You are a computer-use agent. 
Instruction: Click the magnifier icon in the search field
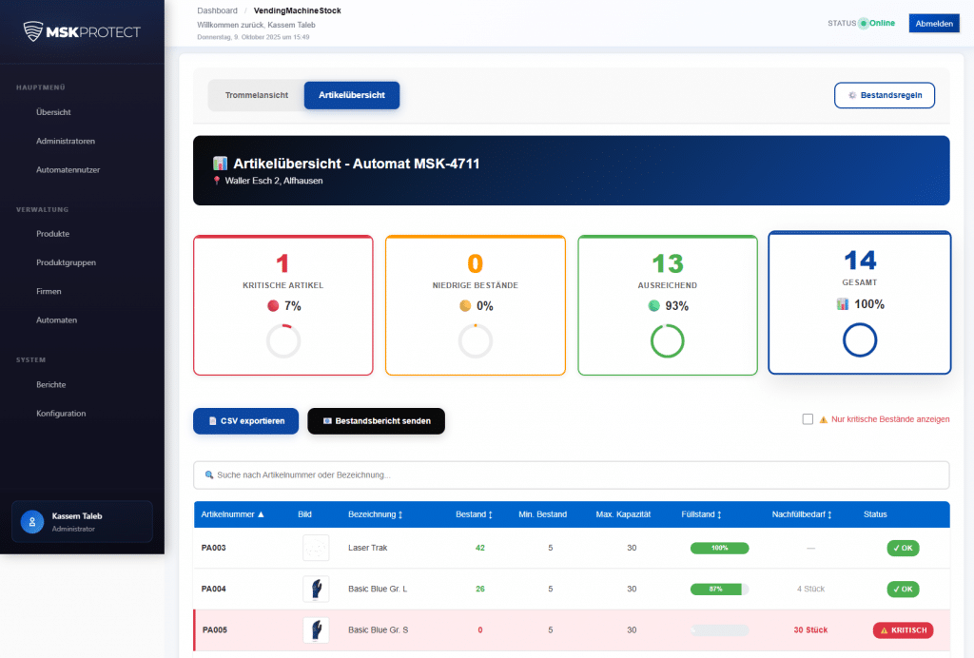click(x=208, y=474)
